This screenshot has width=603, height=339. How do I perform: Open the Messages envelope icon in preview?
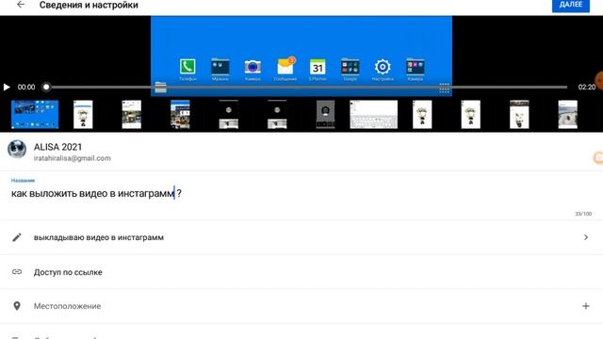click(285, 66)
